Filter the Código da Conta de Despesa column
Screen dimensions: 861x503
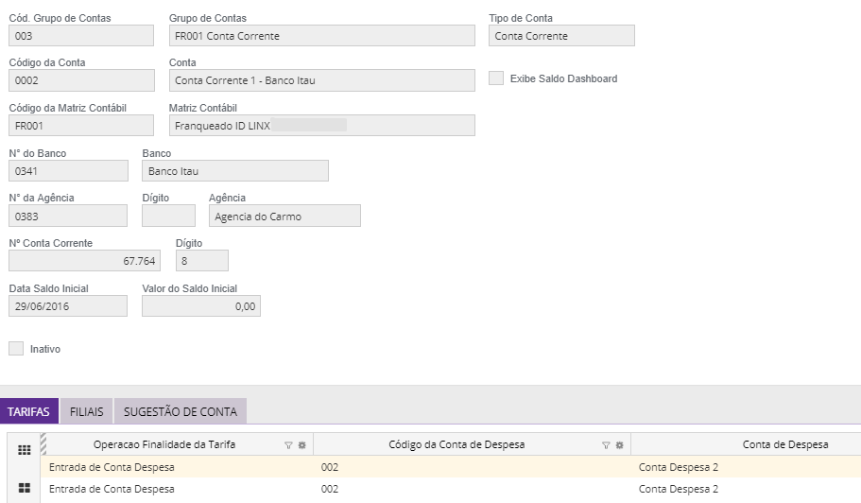(606, 444)
